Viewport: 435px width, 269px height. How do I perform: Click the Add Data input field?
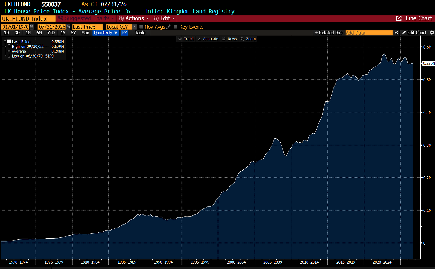pyautogui.click(x=369, y=33)
